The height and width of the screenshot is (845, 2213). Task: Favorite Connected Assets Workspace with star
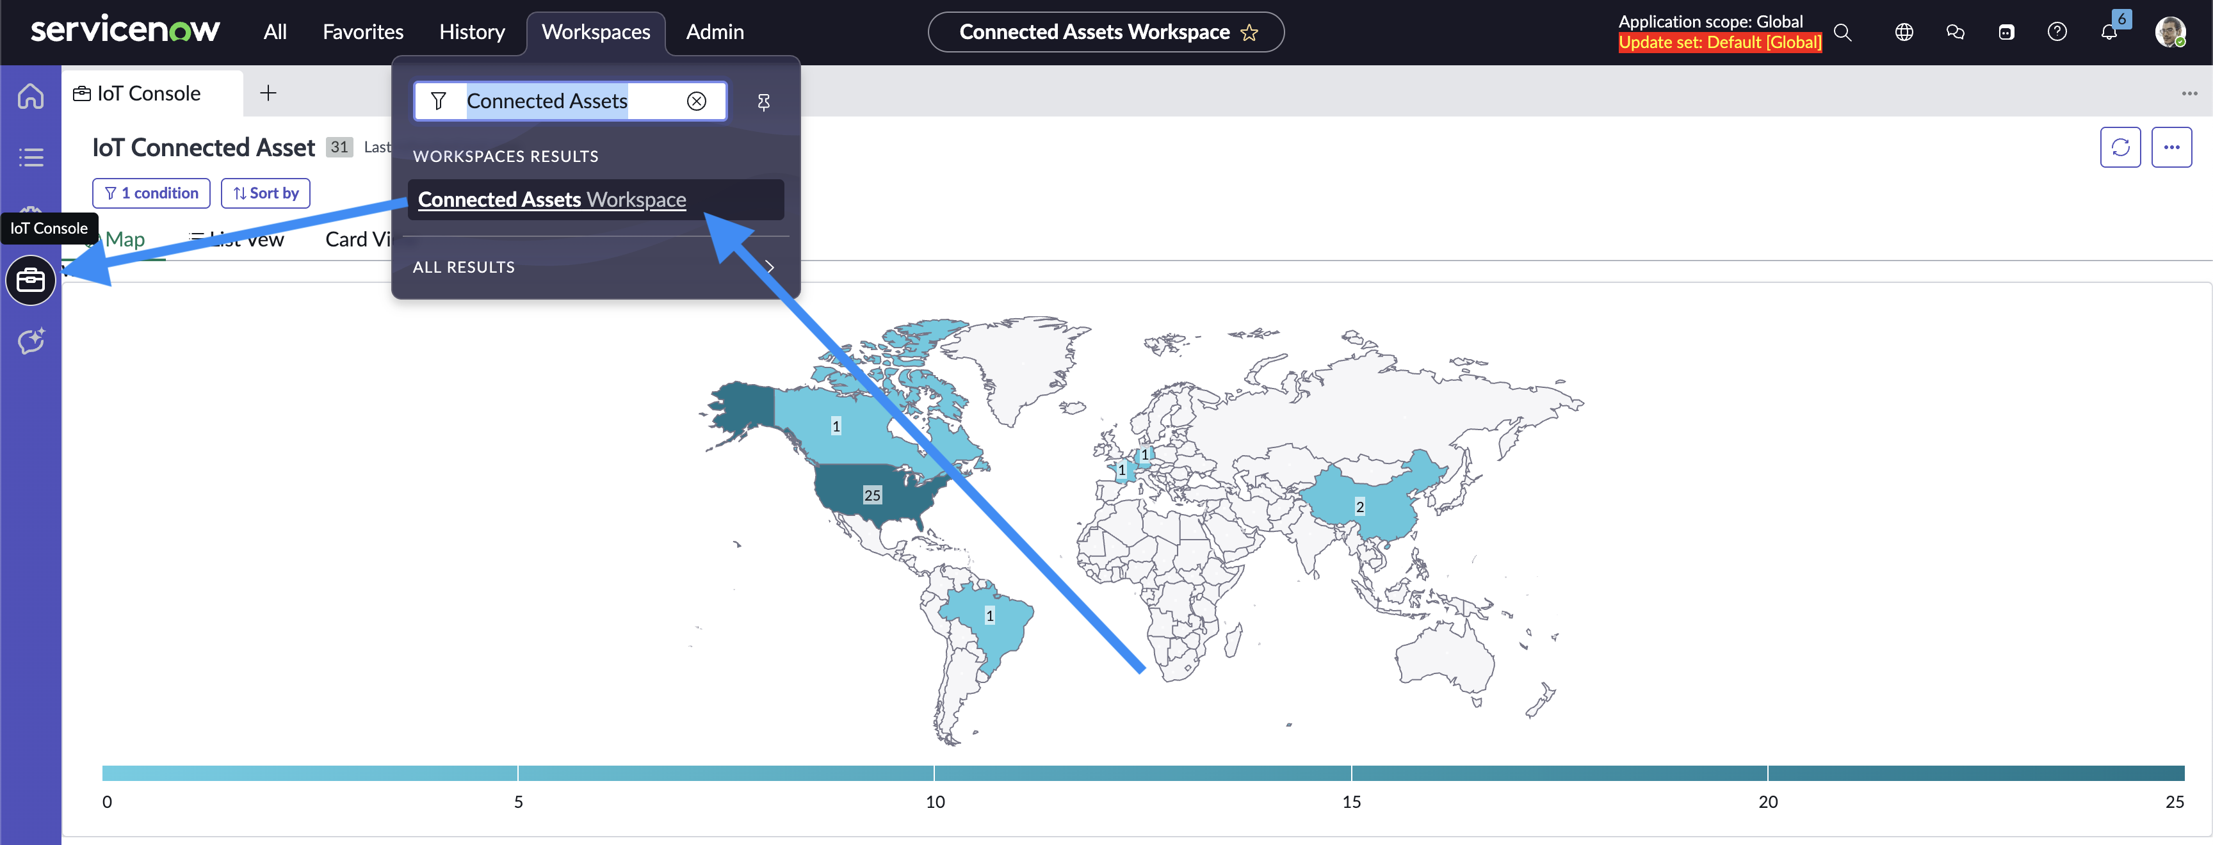1249,33
